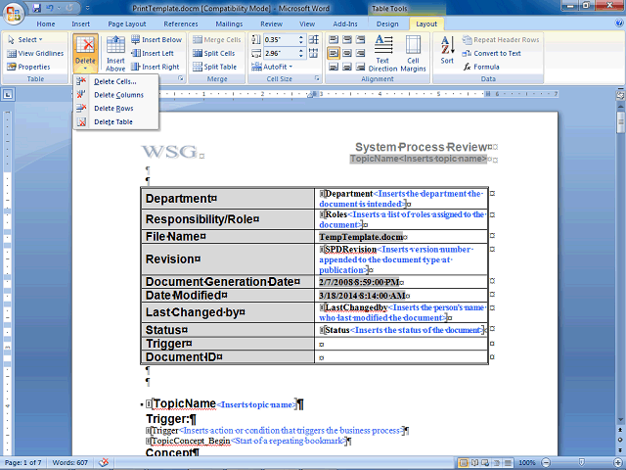Click Page: 1 of 7 in status bar

coord(22,462)
